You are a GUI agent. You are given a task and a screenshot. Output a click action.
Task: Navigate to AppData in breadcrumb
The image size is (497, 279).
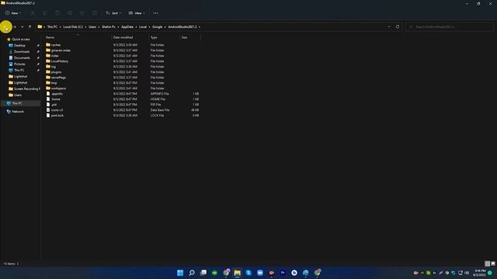click(x=127, y=27)
